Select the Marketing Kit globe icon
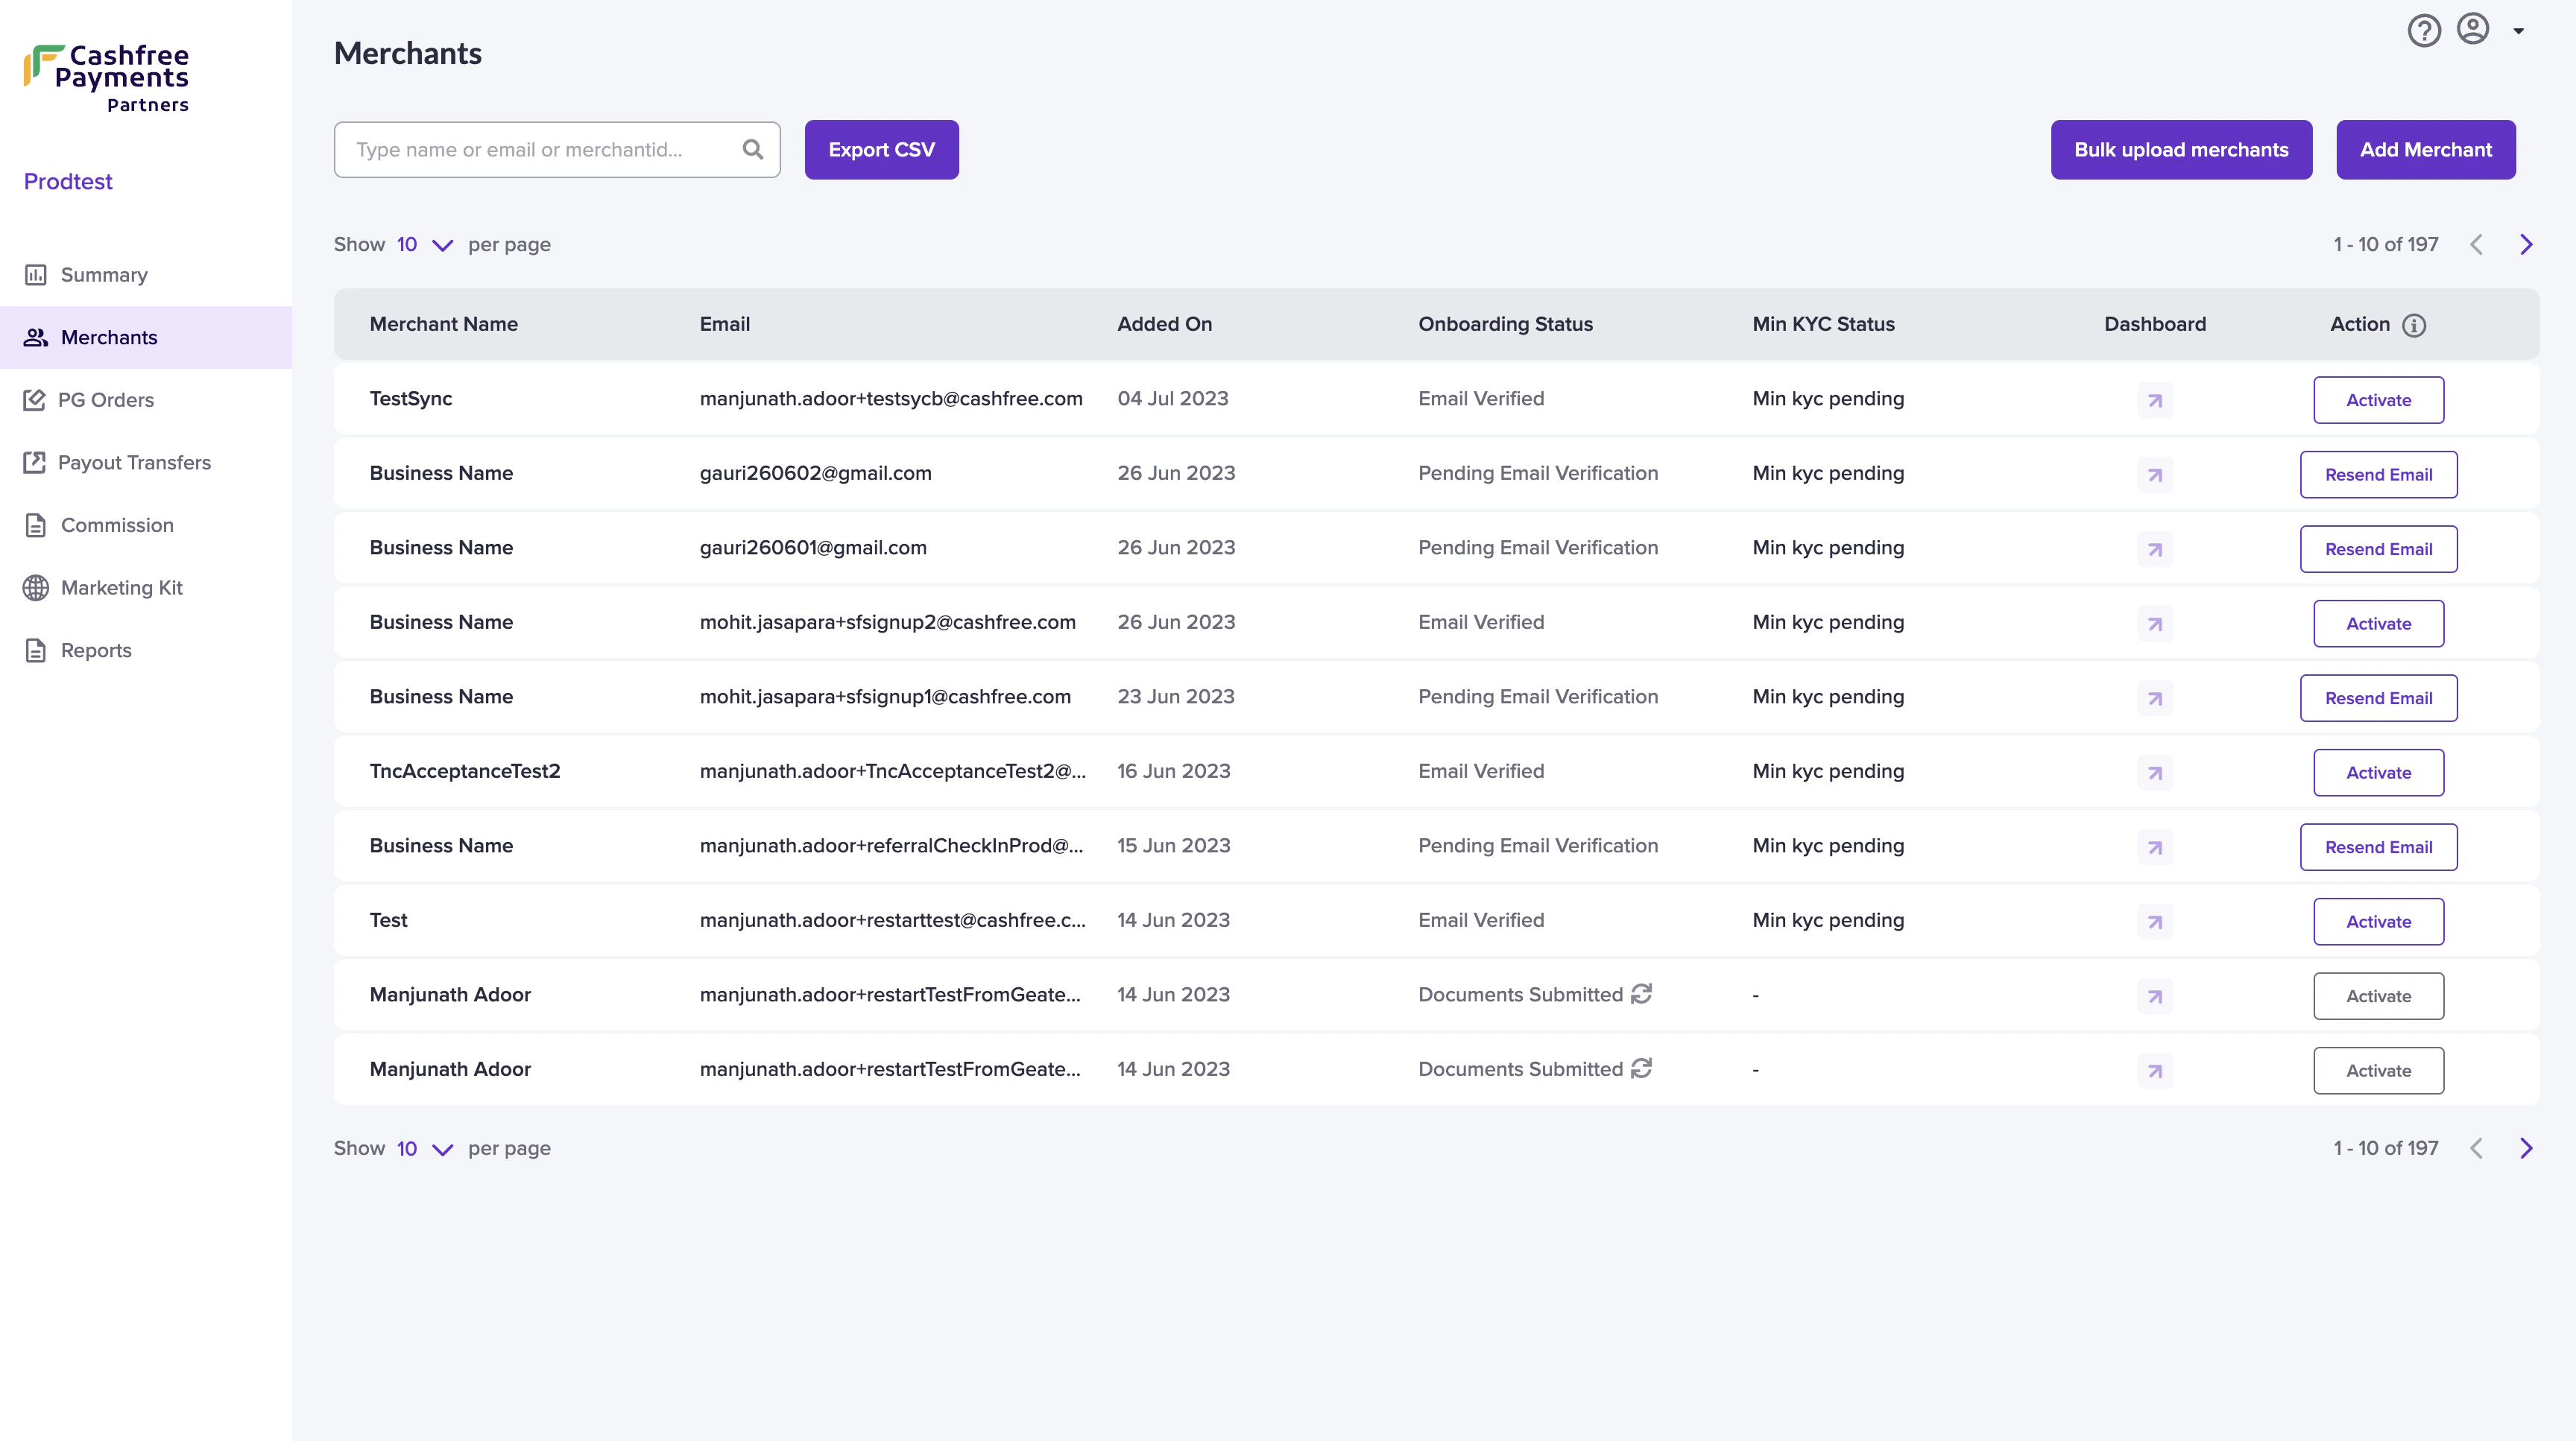Screen dimensions: 2576x1441 click(36, 588)
